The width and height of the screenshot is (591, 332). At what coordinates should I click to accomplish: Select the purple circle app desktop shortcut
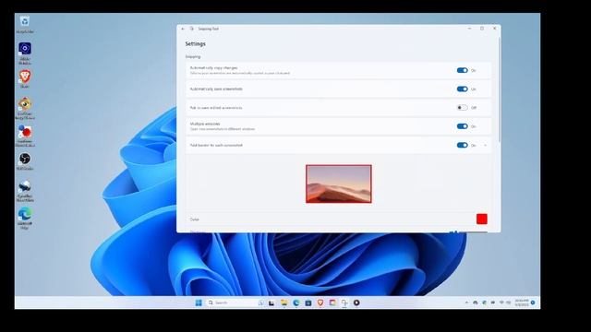tap(25, 53)
